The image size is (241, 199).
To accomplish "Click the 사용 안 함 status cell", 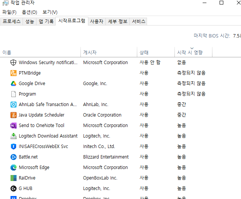I will tap(150, 62).
